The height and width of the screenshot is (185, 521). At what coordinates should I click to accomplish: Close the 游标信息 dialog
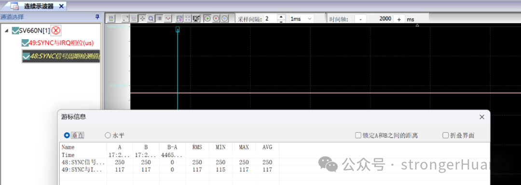click(x=482, y=117)
